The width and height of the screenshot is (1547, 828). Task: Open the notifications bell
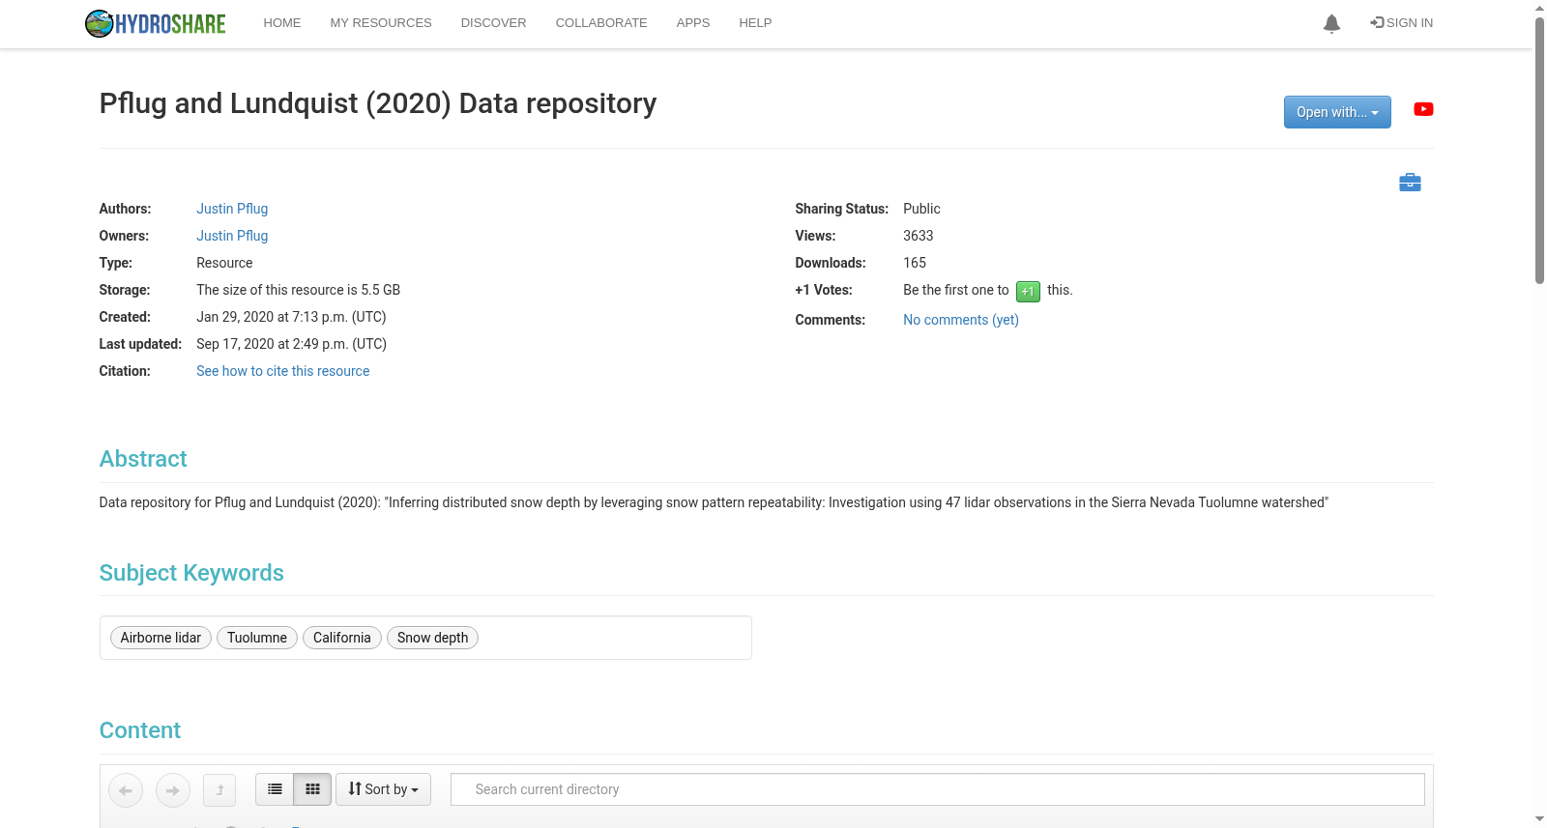[1331, 23]
